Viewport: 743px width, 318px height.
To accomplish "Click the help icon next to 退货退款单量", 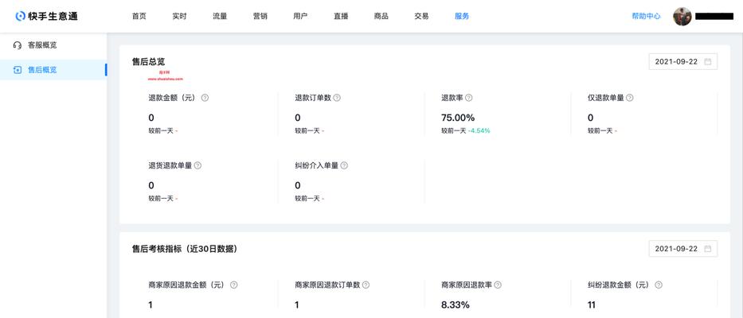I will [x=197, y=165].
